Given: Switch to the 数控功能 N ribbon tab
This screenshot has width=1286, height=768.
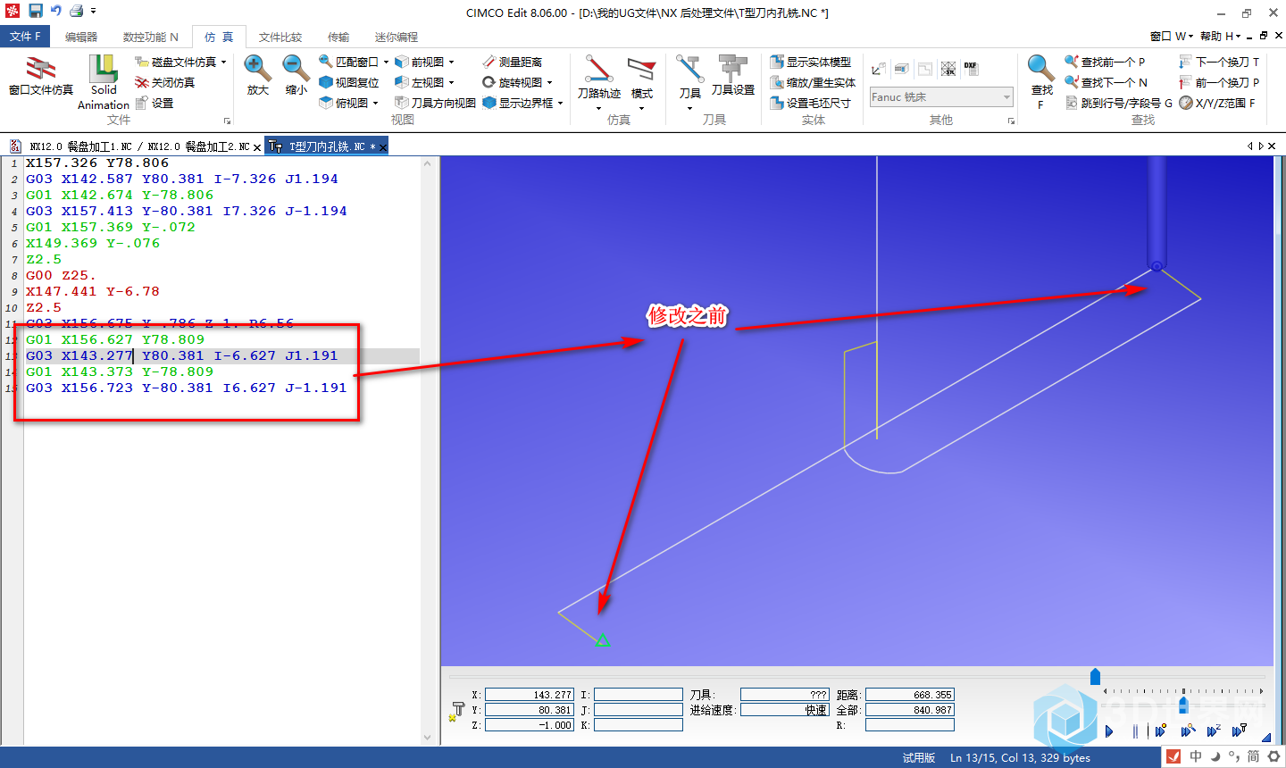Looking at the screenshot, I should click(x=150, y=37).
